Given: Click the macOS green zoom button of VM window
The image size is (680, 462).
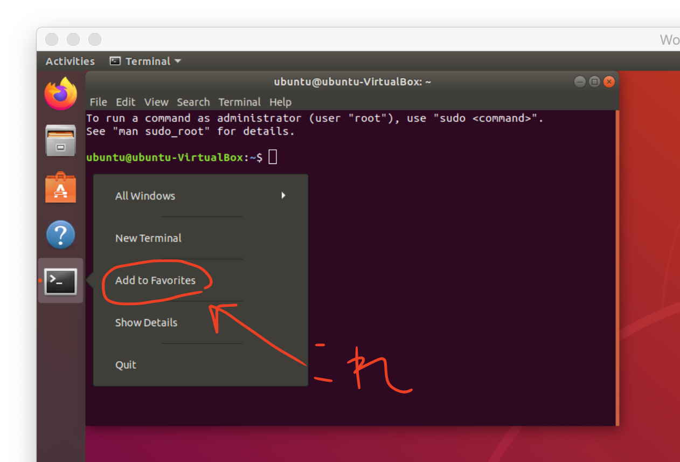Looking at the screenshot, I should (x=95, y=39).
